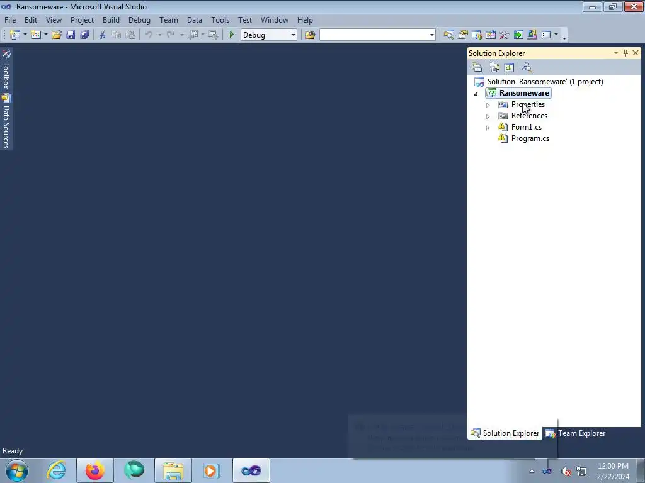
Task: Open the Data Sources side tab
Action: 6,121
